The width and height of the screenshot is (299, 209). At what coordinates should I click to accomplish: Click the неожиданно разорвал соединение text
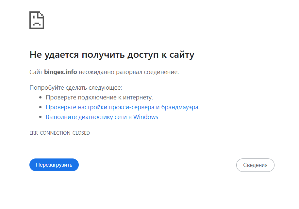(129, 72)
